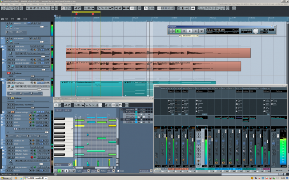
Task: Click the docker icon at MIDI editor toolbar end
Action: click(x=127, y=105)
